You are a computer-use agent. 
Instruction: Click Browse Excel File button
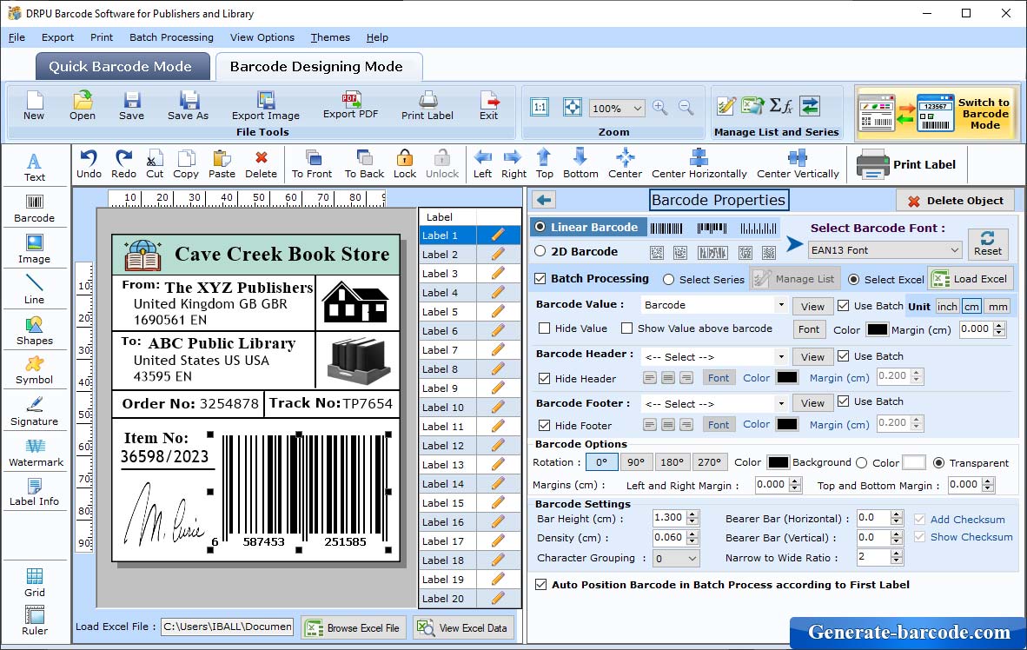(x=354, y=627)
